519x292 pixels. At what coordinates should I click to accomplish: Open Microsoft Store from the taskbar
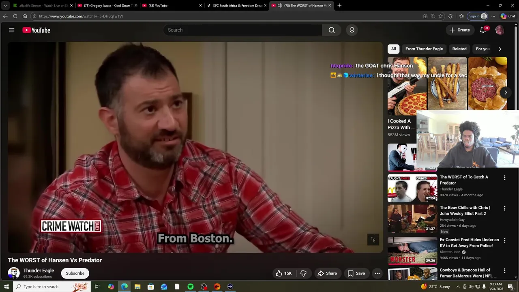tap(151, 287)
